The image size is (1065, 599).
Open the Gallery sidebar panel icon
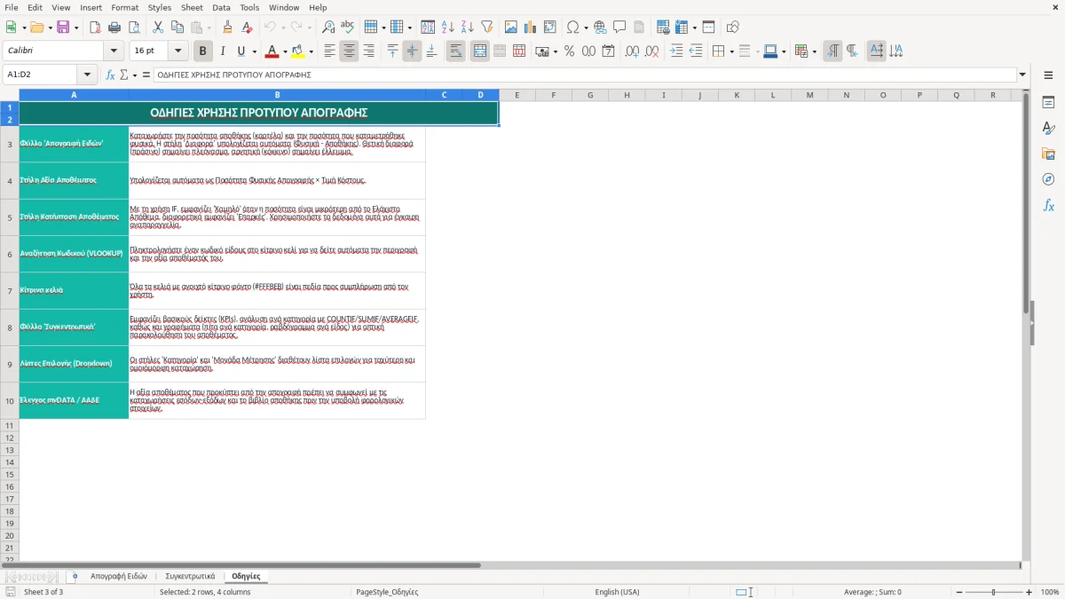pyautogui.click(x=1048, y=154)
